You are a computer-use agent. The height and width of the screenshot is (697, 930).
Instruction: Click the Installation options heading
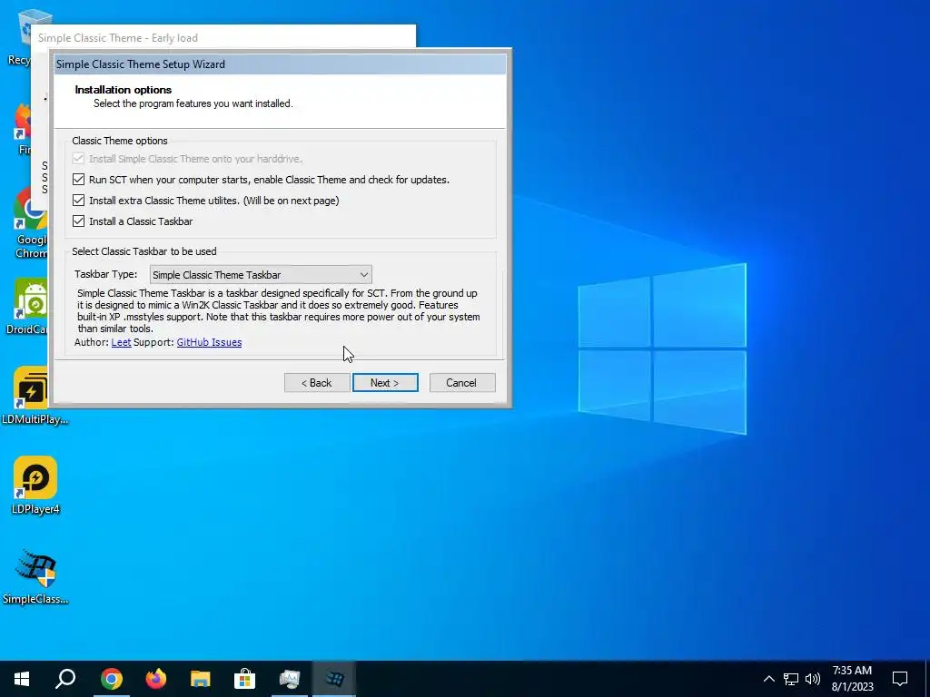pos(124,90)
